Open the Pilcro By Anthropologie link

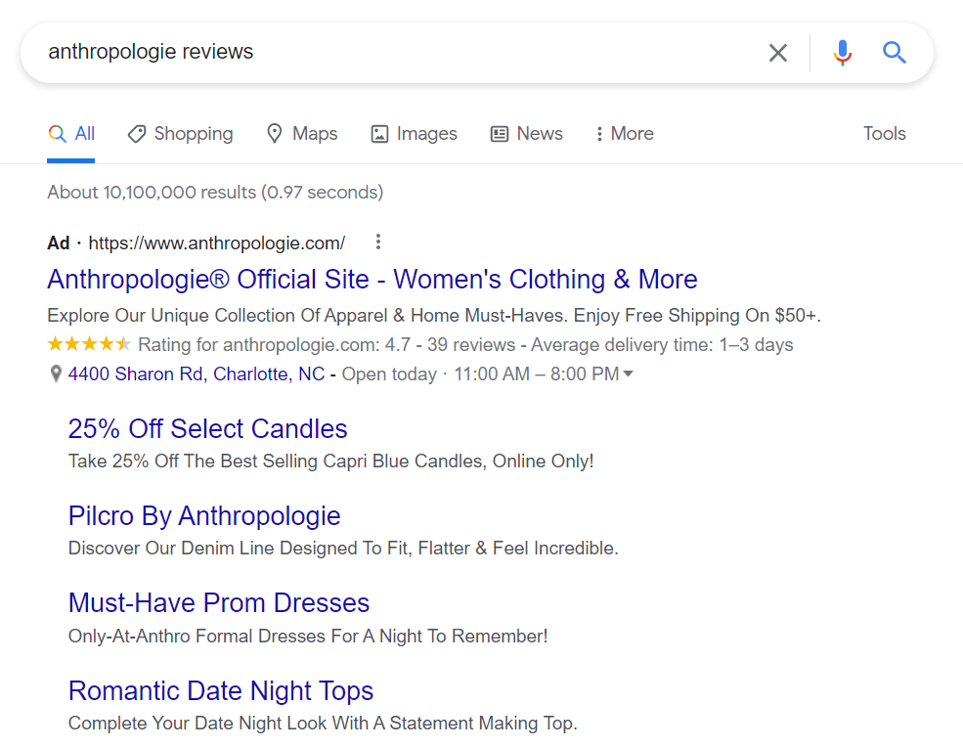pos(204,516)
